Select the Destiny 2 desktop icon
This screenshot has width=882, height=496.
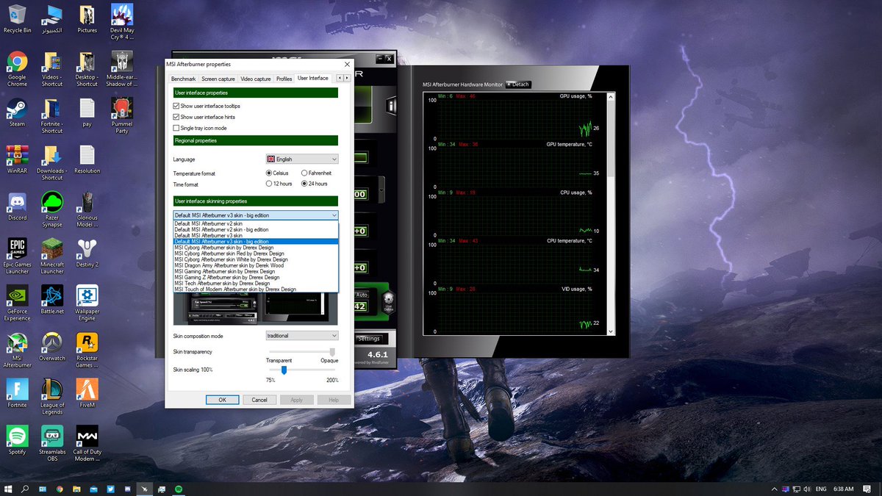click(87, 252)
